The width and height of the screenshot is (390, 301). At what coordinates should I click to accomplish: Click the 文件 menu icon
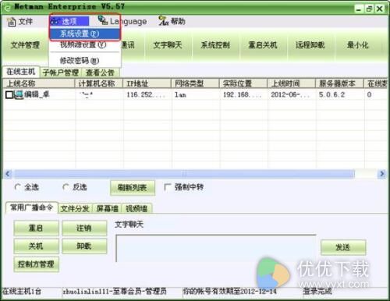click(11, 22)
